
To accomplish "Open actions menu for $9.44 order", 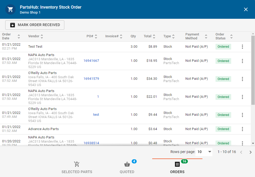I will click(x=242, y=115).
